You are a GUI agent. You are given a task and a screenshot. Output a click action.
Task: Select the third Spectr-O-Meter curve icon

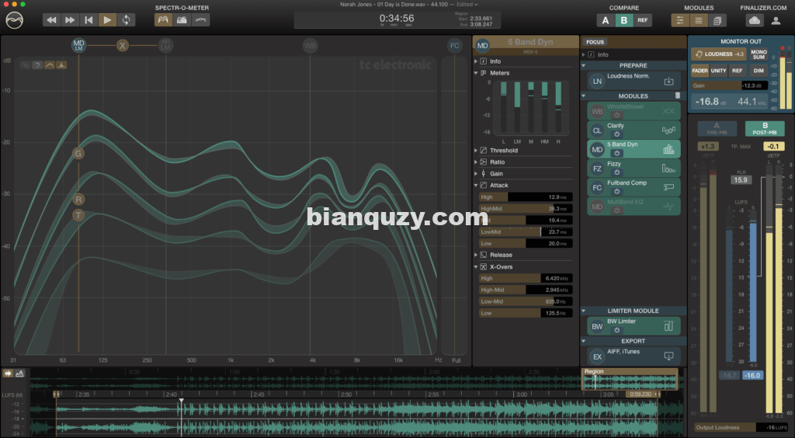(201, 19)
